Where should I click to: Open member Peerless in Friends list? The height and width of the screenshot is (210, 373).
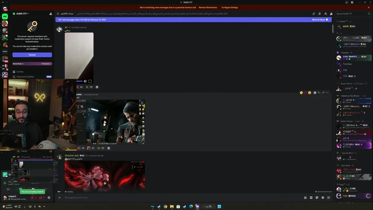354,64
